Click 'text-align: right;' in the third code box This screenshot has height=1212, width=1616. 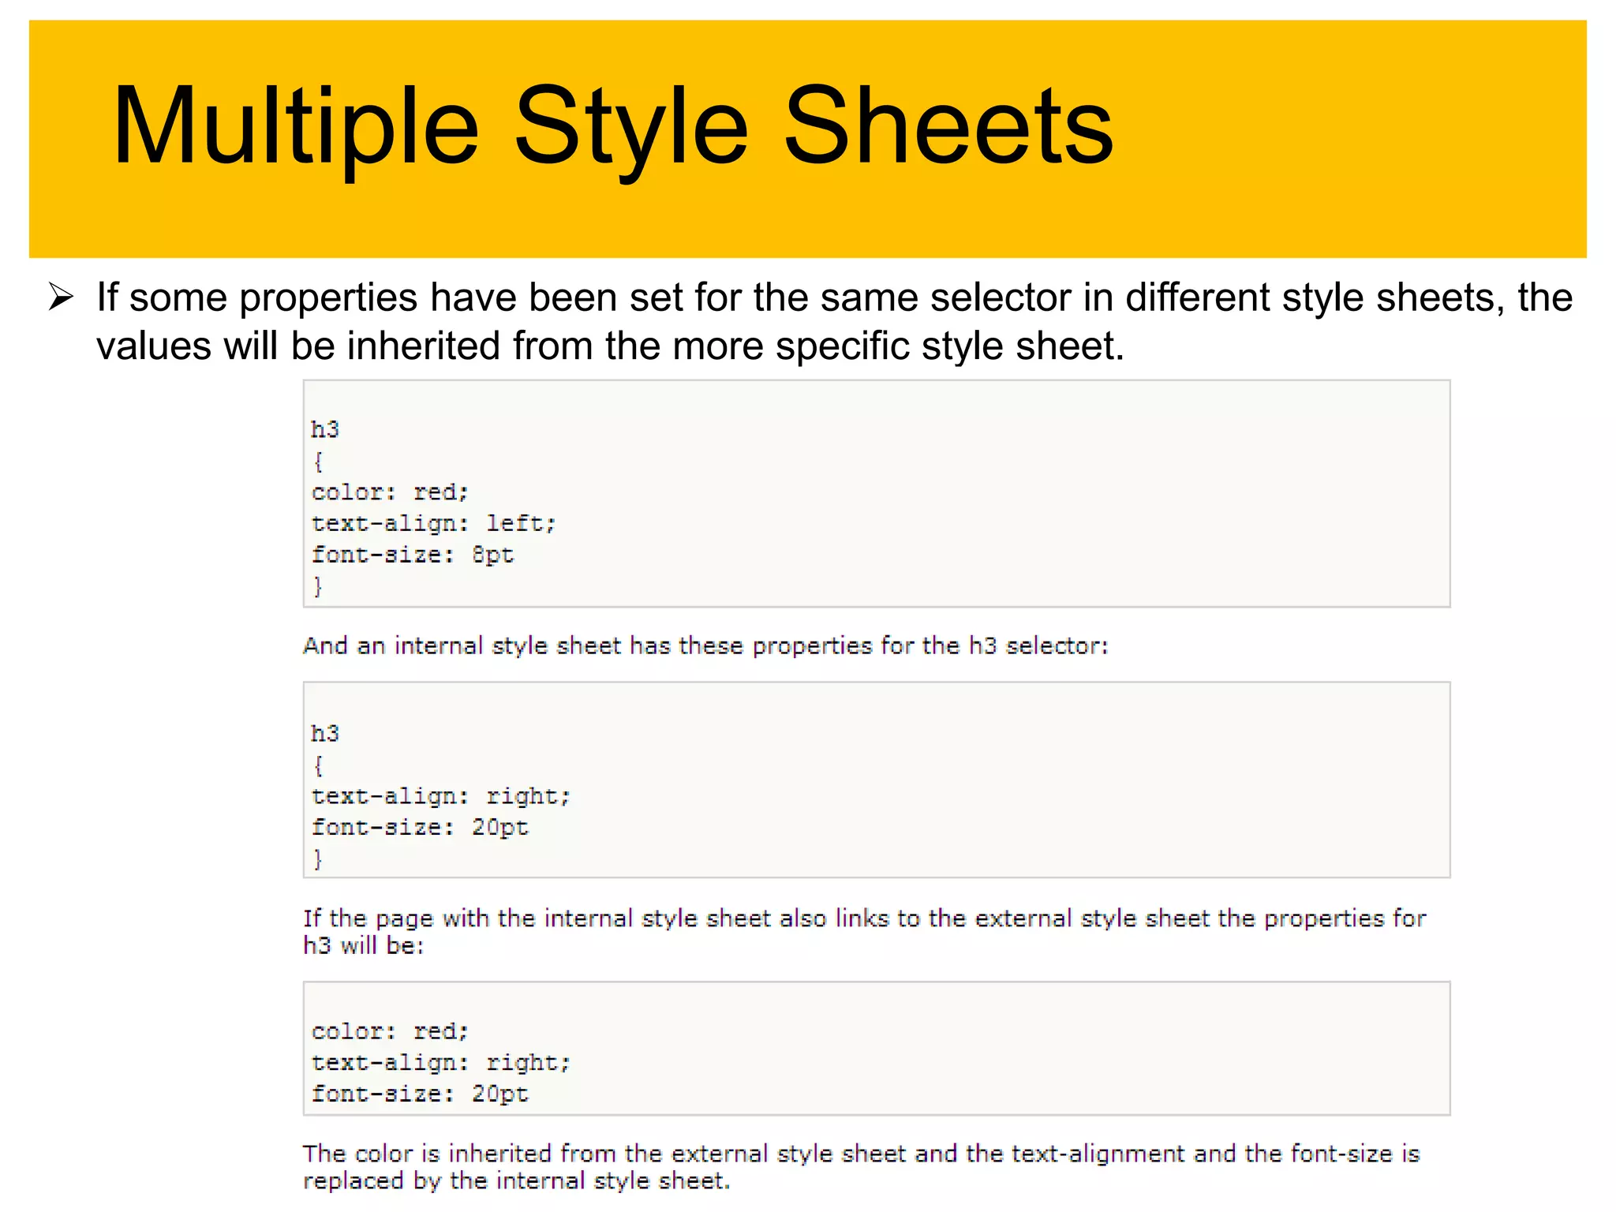[440, 1062]
